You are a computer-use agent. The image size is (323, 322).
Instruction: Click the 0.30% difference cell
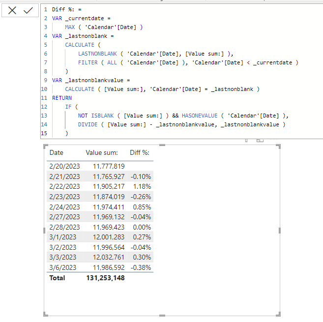[142, 257]
